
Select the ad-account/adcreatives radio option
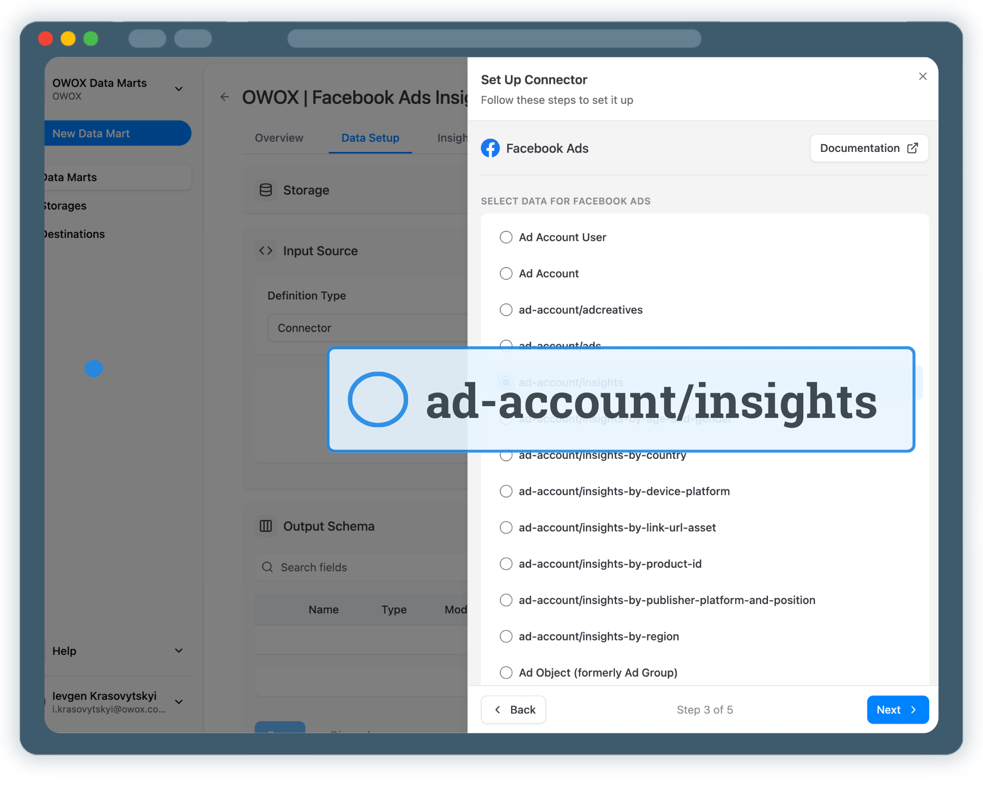point(506,310)
